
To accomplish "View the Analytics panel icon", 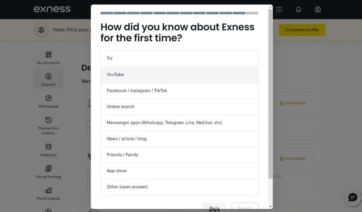I will pyautogui.click(x=48, y=146).
